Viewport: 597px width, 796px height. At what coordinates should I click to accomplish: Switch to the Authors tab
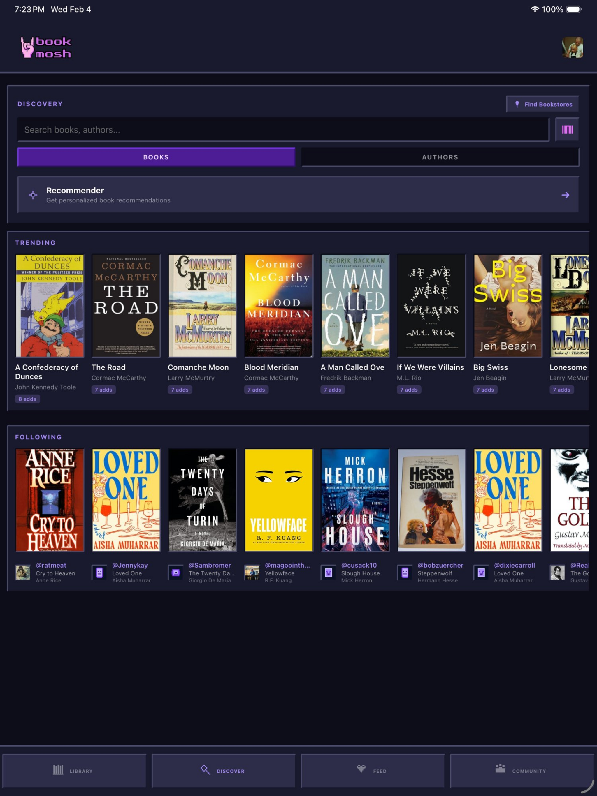click(x=440, y=157)
